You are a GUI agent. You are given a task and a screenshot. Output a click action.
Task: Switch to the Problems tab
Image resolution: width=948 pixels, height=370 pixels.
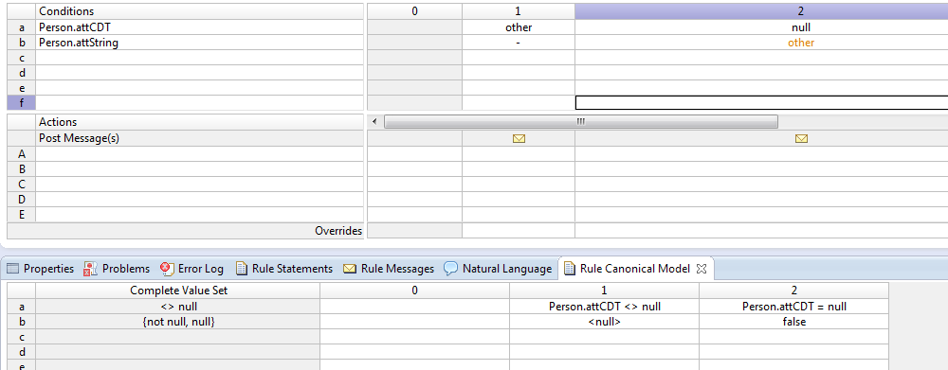coord(117,269)
